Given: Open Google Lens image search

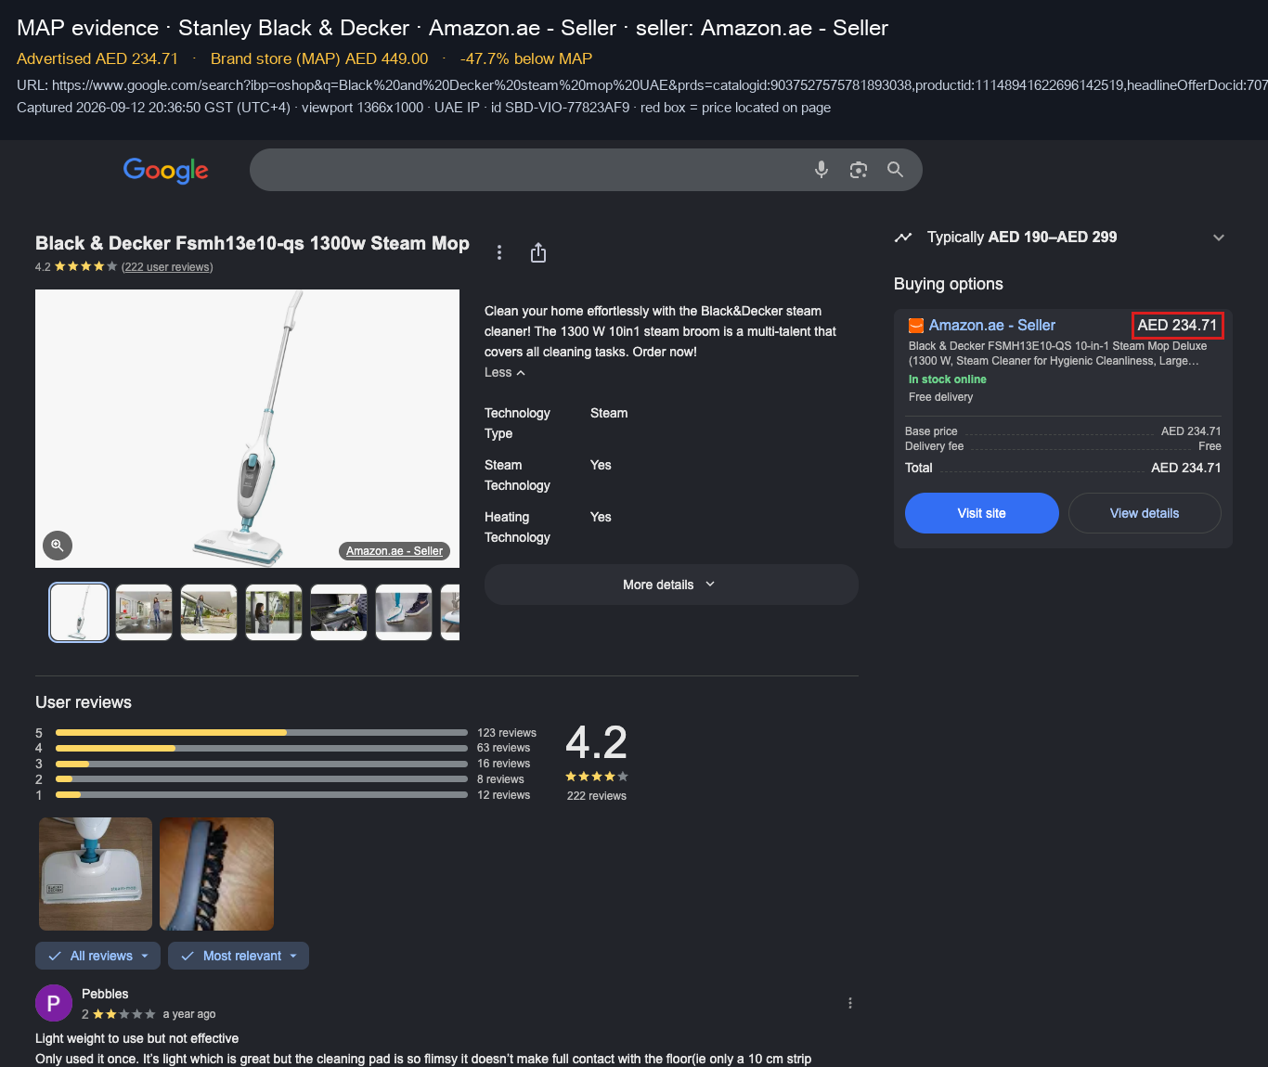Looking at the screenshot, I should 859,170.
